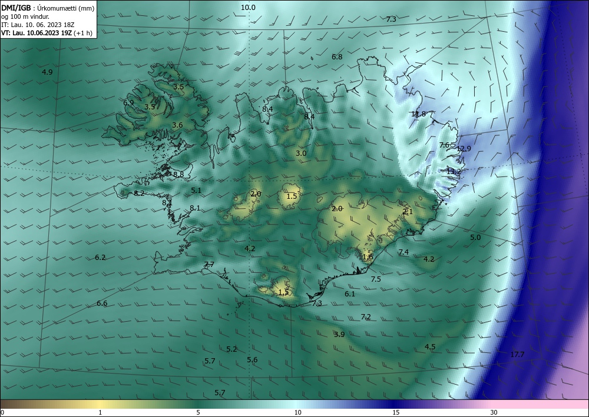Click the 1 label on the color scale

100,413
